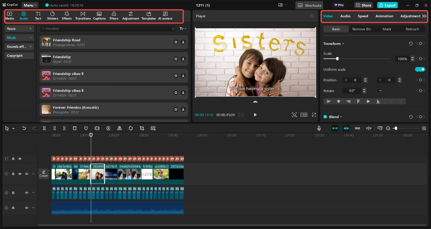Screen dimensions: 431x229
Task: Select the Copyright category
Action: tap(19, 56)
